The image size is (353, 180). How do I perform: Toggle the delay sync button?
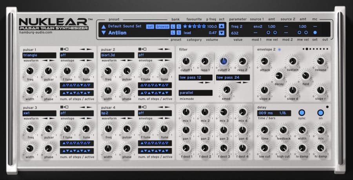(x=302, y=113)
